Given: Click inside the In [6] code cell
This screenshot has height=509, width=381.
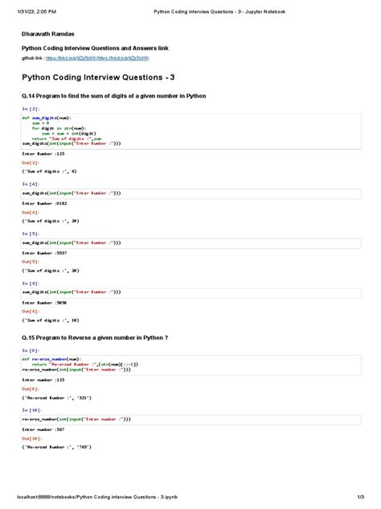Looking at the screenshot, I should pos(191,293).
